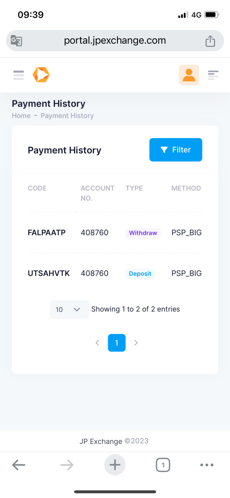Tap the share icon in address bar
This screenshot has width=230, height=498.
[210, 41]
